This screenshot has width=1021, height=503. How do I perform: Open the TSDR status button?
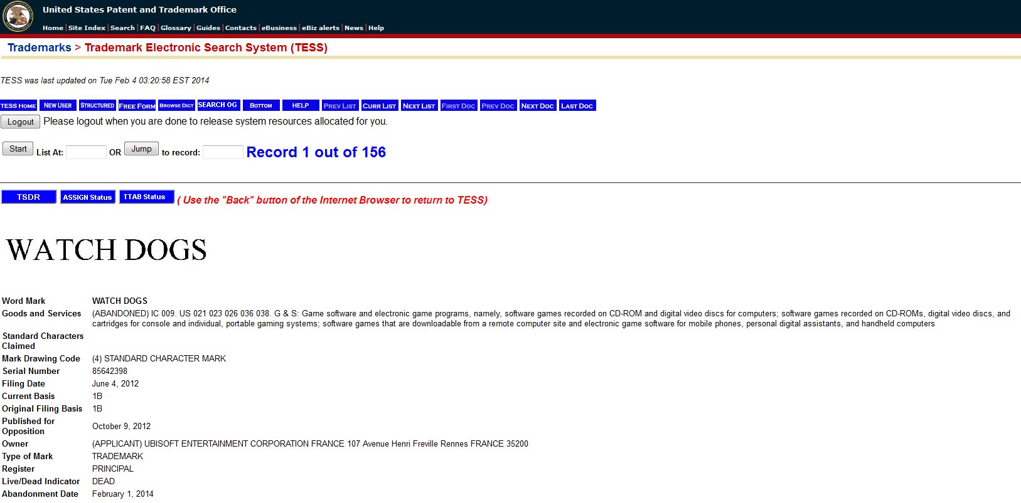tap(29, 197)
